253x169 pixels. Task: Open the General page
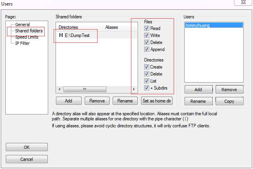(x=23, y=25)
